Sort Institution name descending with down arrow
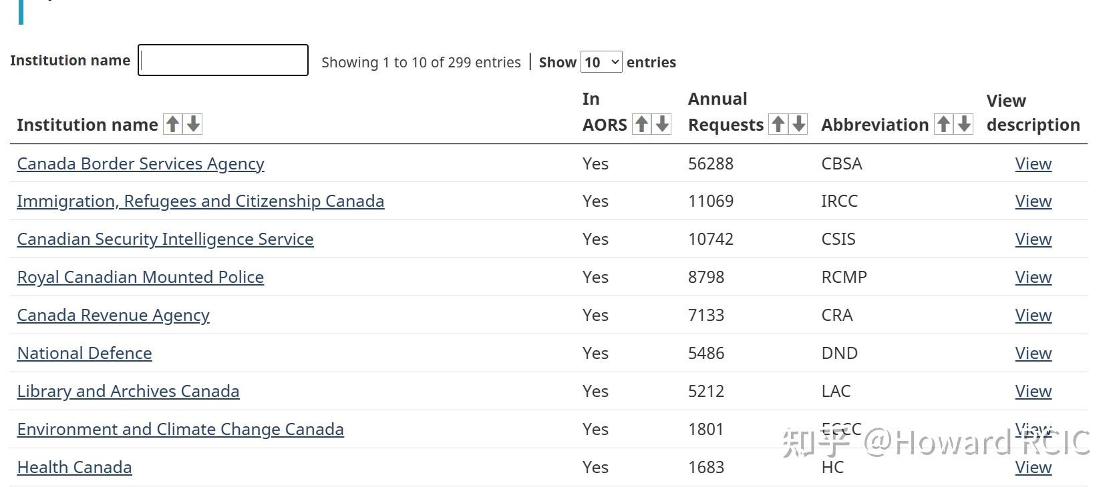 [x=193, y=124]
